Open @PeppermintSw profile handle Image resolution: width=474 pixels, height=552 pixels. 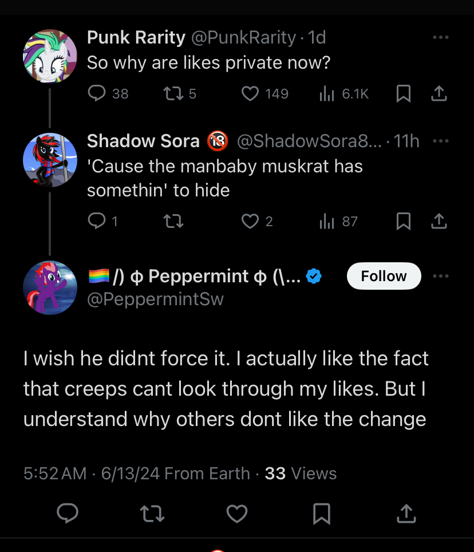pos(155,298)
